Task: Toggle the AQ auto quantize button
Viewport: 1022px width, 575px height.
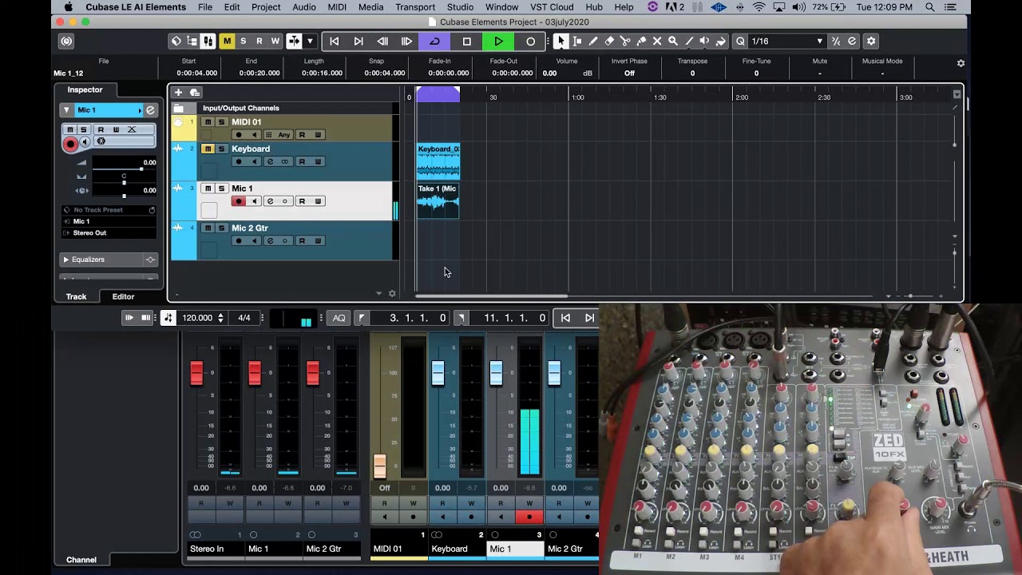Action: point(339,318)
